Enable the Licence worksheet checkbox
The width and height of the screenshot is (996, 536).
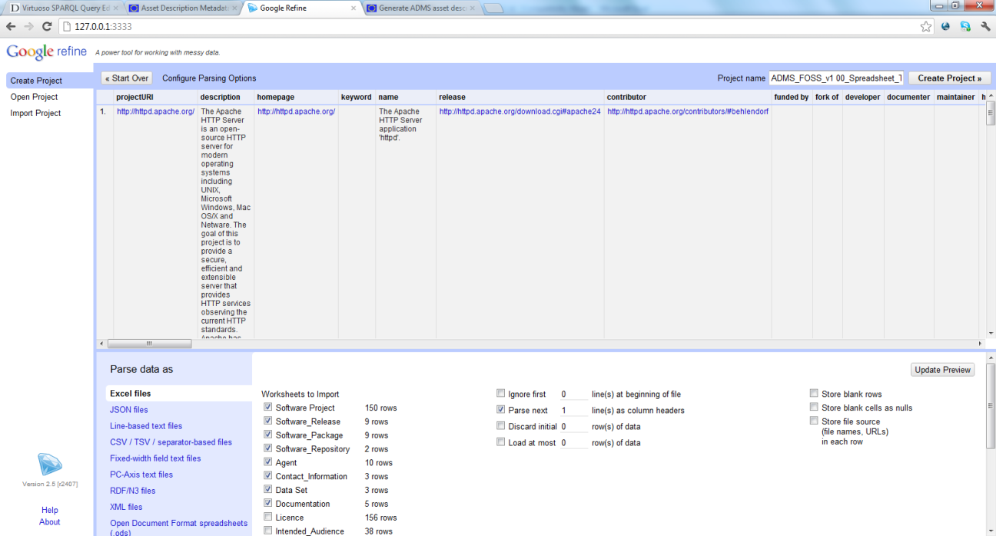tap(267, 518)
